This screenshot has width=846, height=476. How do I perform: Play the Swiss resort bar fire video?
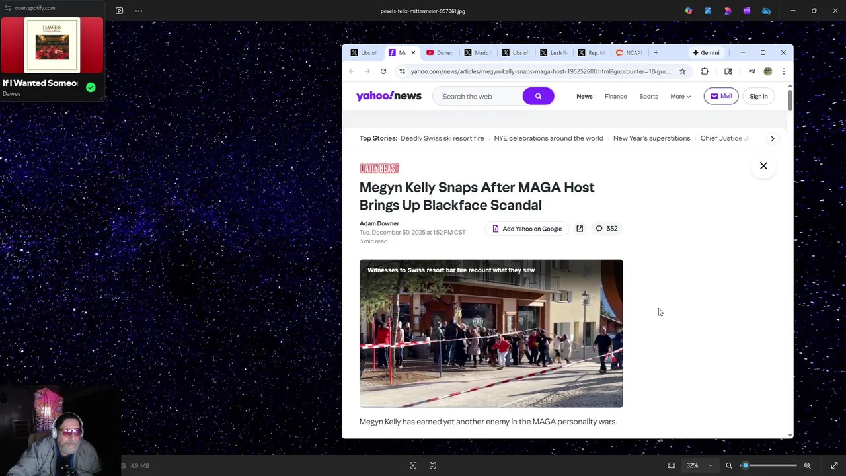click(x=491, y=333)
